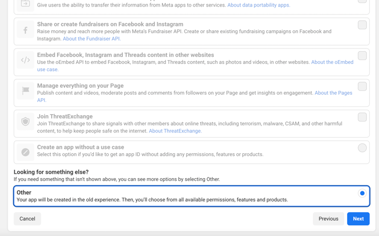Check the fundraisers use case checkbox
This screenshot has width=379, height=236.
[362, 25]
